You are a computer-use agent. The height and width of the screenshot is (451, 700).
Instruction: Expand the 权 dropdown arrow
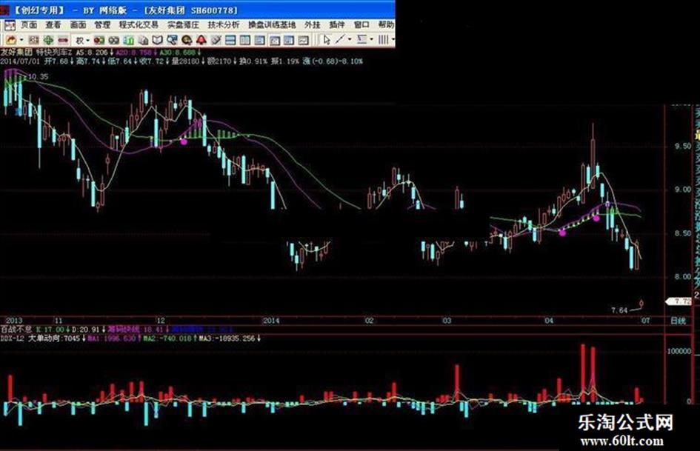click(x=87, y=40)
